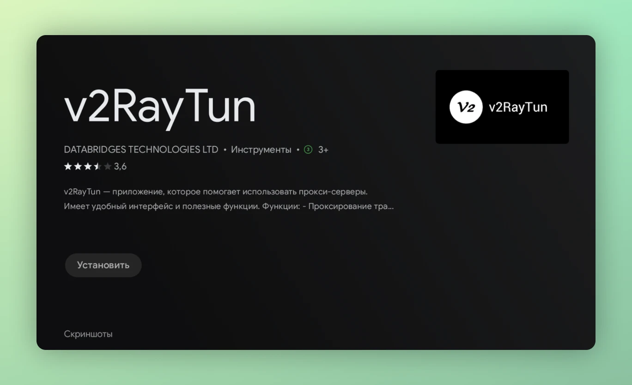Click the second rating star
632x385 pixels.
pos(78,167)
